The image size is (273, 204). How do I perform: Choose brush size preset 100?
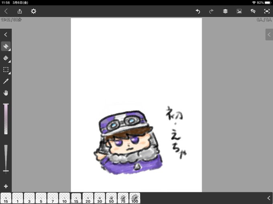[x=135, y=198]
